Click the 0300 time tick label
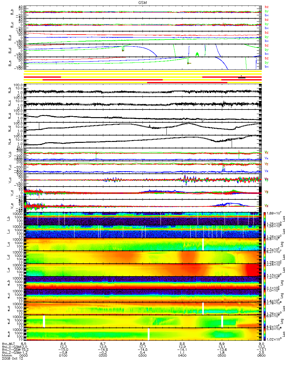The width and height of the screenshot is (285, 367). click(142, 356)
